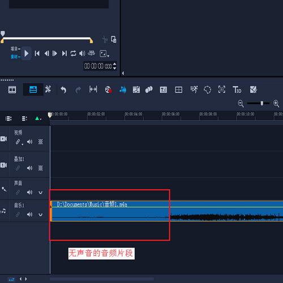
Task: Open the Multi-Camera grid icon
Action: pyautogui.click(x=178, y=90)
